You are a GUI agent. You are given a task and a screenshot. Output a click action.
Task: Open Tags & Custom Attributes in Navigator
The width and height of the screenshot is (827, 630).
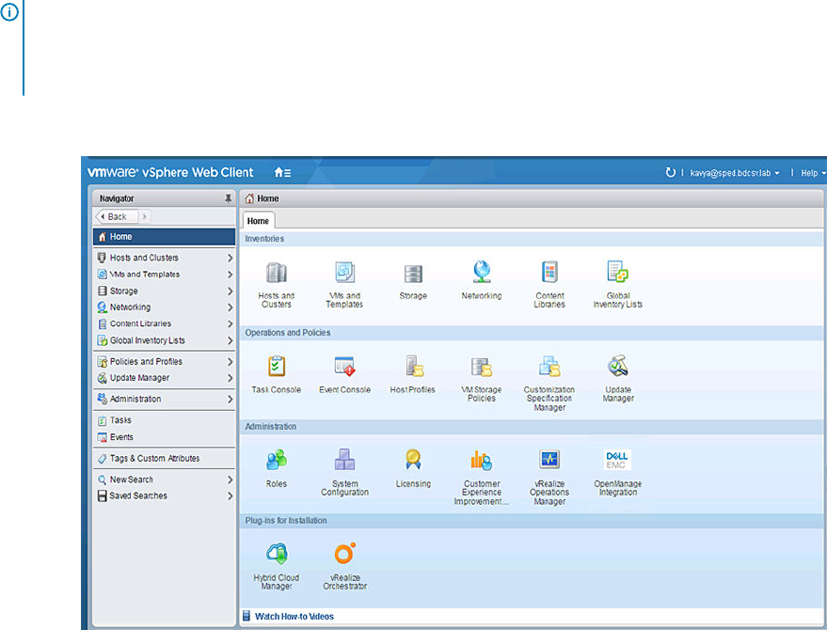coord(164,459)
